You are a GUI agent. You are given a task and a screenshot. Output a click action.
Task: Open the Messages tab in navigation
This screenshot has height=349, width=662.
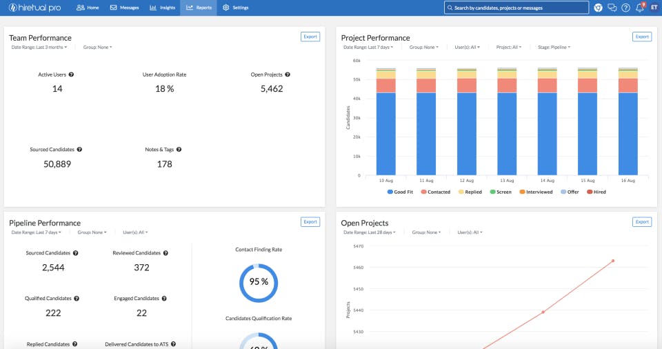(x=124, y=8)
